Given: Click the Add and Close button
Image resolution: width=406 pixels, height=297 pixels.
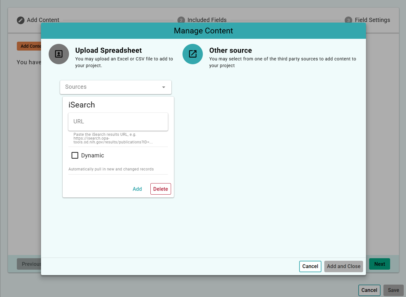Looking at the screenshot, I should (344, 266).
